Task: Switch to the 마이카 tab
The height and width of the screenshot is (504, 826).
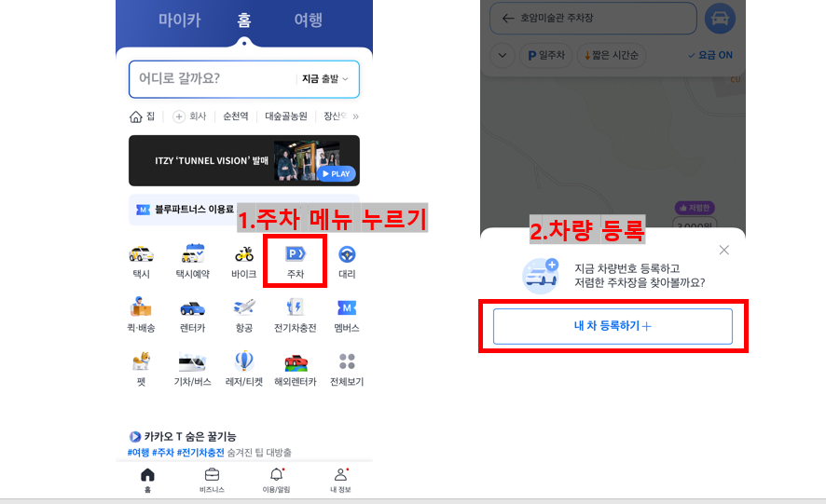Action: point(179,20)
